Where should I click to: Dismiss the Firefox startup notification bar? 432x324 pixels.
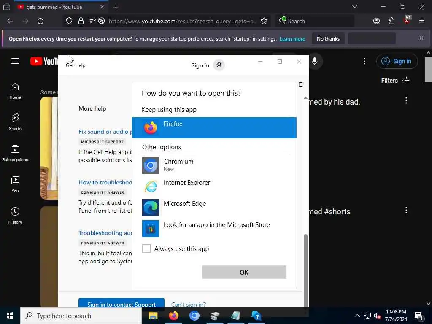click(421, 38)
